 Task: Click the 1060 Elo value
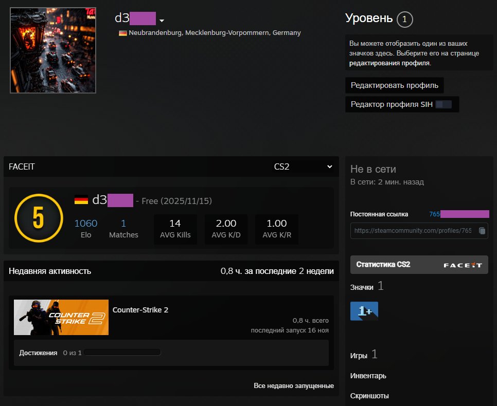click(85, 223)
